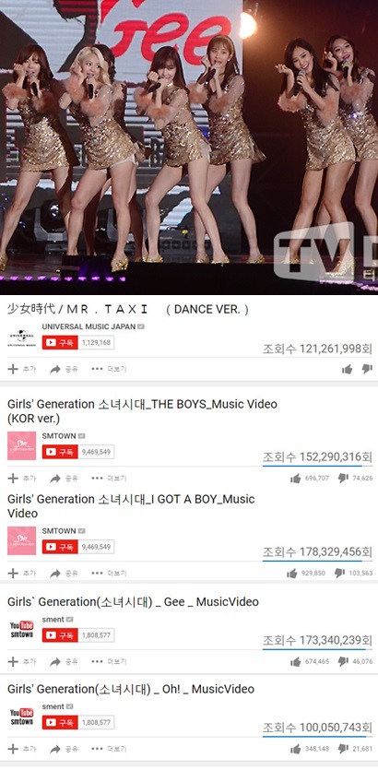
Task: Add Gee MusicVideo using the plus option
Action: click(x=22, y=662)
